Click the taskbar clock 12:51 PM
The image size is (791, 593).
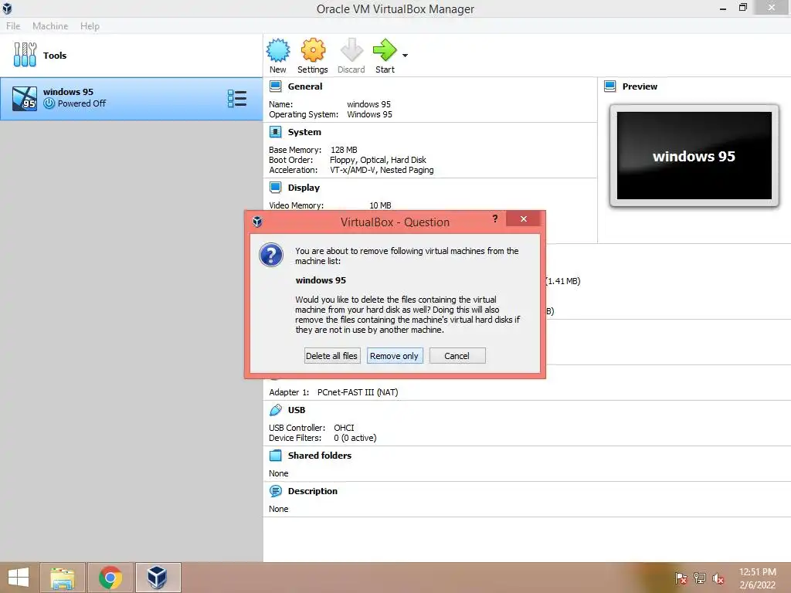pyautogui.click(x=758, y=572)
